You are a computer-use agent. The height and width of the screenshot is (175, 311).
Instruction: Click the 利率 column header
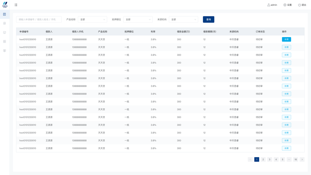pyautogui.click(x=153, y=32)
